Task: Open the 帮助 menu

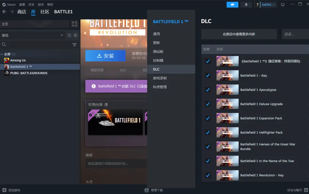Action: (x=50, y=5)
